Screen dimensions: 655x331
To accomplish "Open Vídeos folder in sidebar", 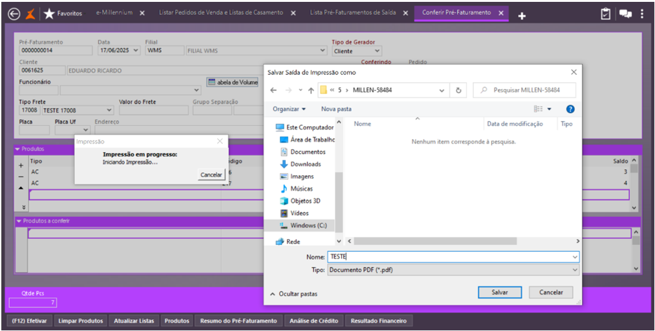I will pyautogui.click(x=295, y=213).
